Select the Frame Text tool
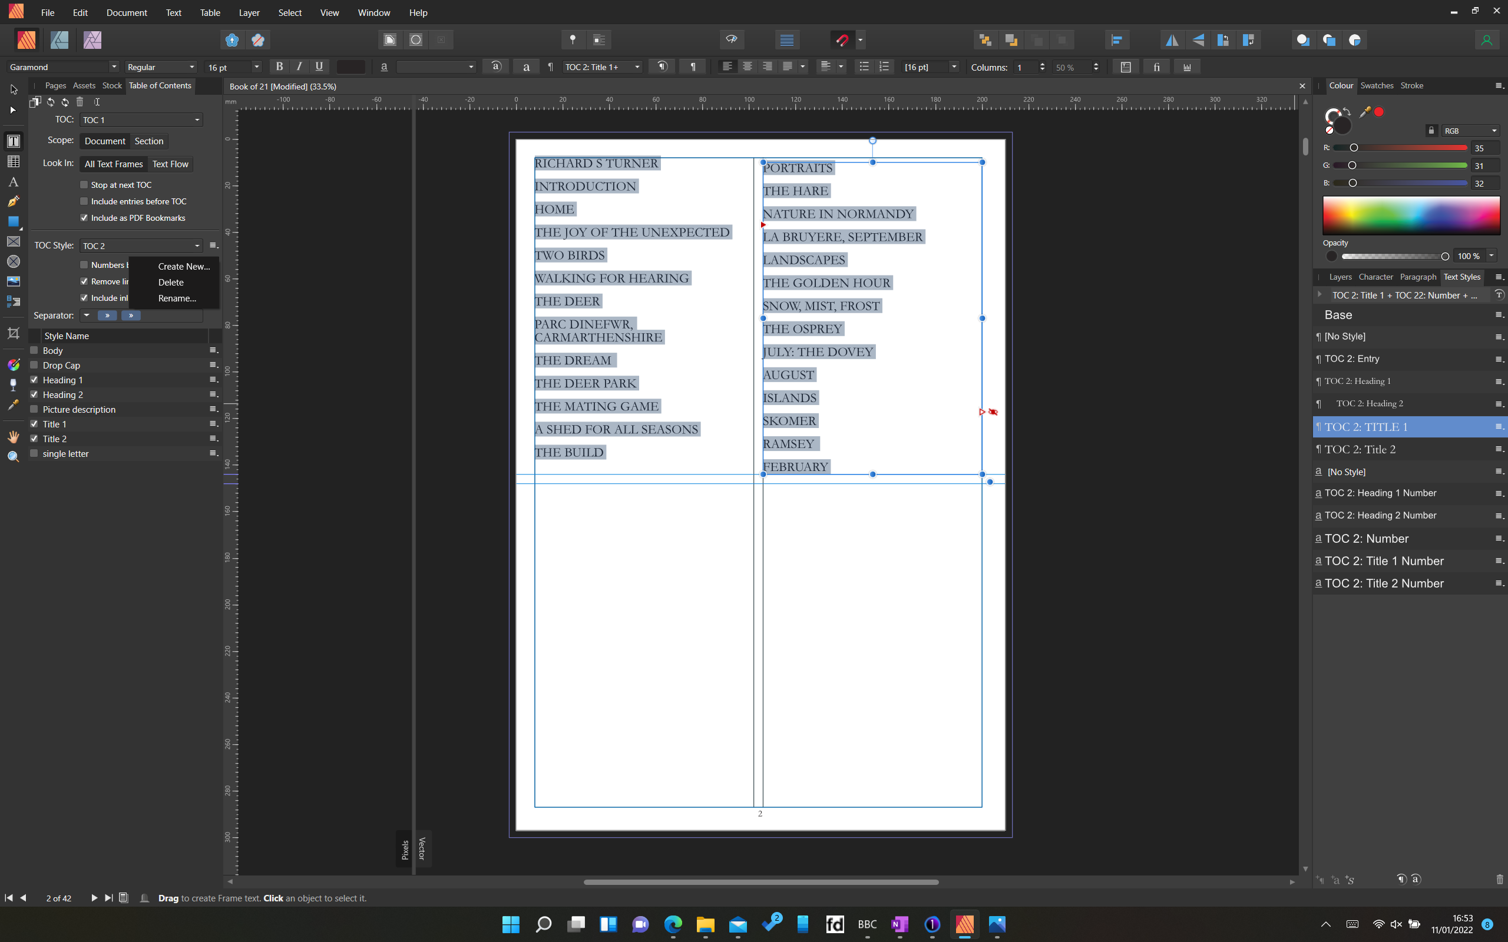 (x=13, y=141)
